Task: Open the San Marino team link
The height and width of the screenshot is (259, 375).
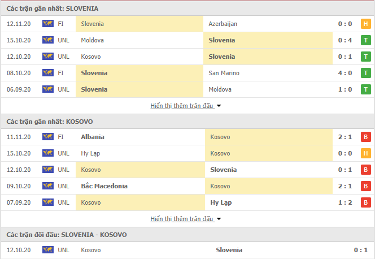Action: (x=224, y=73)
